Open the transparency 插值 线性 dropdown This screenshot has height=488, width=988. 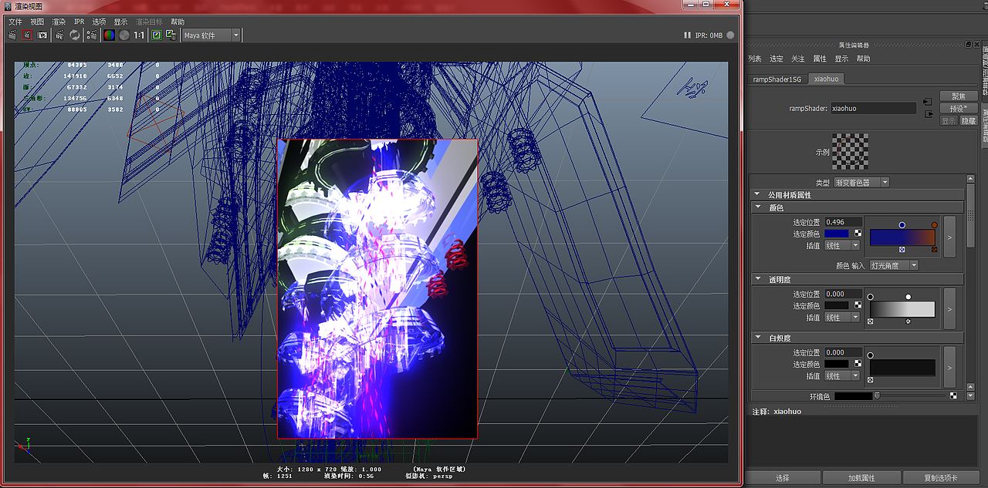tap(842, 318)
